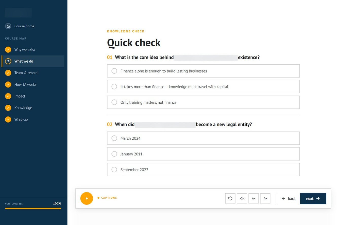Select 'It takes more than finance' answer
This screenshot has width=338, height=225.
[x=203, y=87]
